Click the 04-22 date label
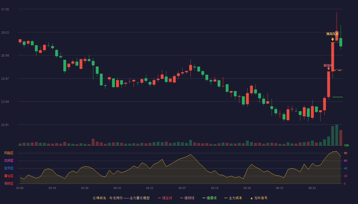The width and height of the screenshot is (358, 204). coord(150,188)
